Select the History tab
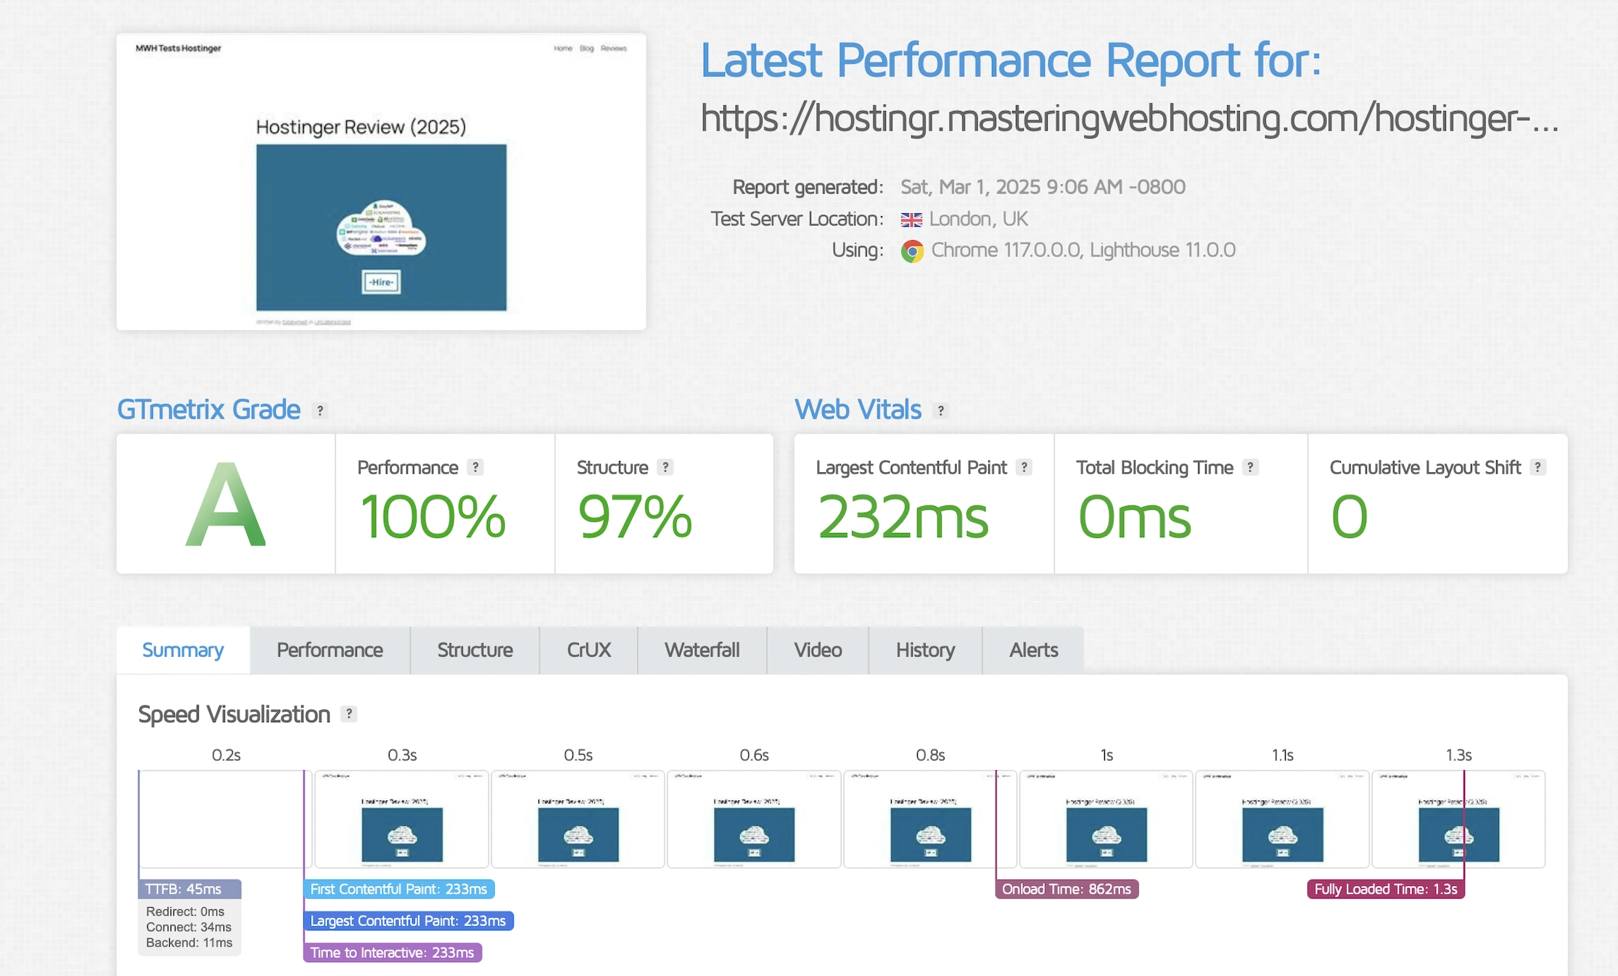This screenshot has height=976, width=1618. [x=925, y=650]
